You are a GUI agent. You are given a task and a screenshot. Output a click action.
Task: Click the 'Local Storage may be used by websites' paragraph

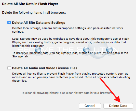coord(71,42)
